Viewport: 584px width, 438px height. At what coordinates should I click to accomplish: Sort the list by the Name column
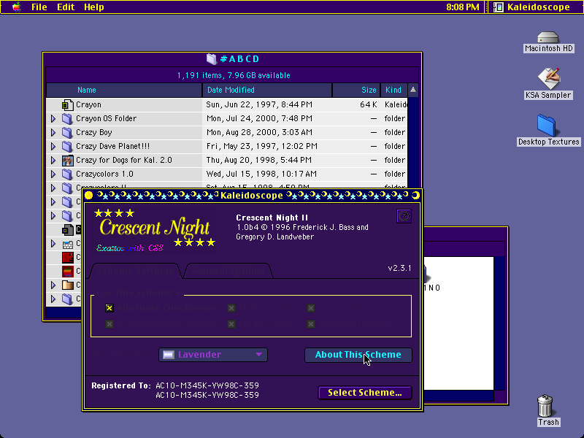(124, 90)
